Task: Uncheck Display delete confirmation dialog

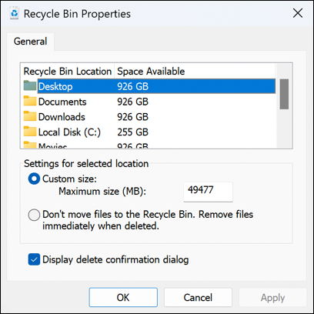Action: click(34, 259)
